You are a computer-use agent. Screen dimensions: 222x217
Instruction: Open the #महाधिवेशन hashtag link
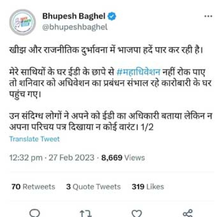tap(138, 72)
